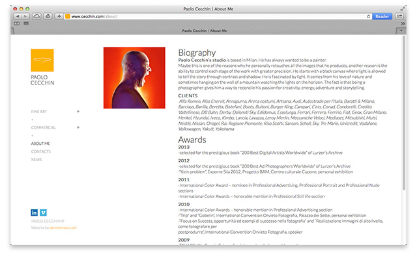Visit the LinkedIn profile icon

[x=35, y=212]
